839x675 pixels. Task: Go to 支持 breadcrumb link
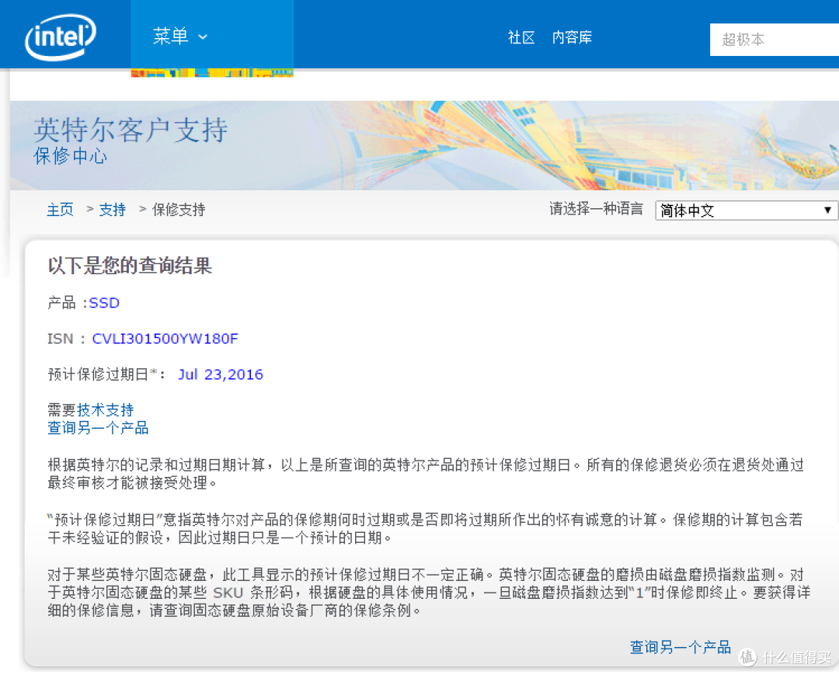point(113,210)
